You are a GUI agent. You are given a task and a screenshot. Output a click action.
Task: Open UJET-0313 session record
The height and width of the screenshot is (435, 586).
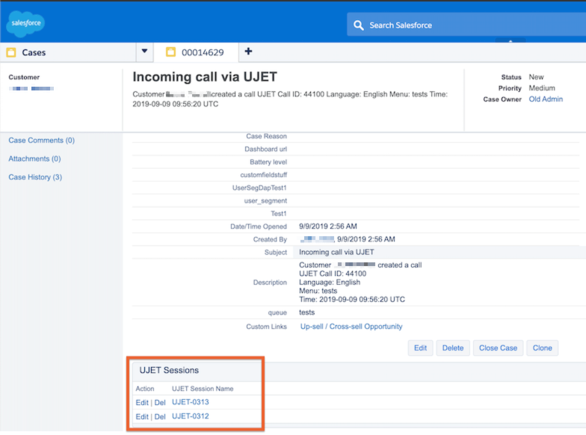(190, 402)
